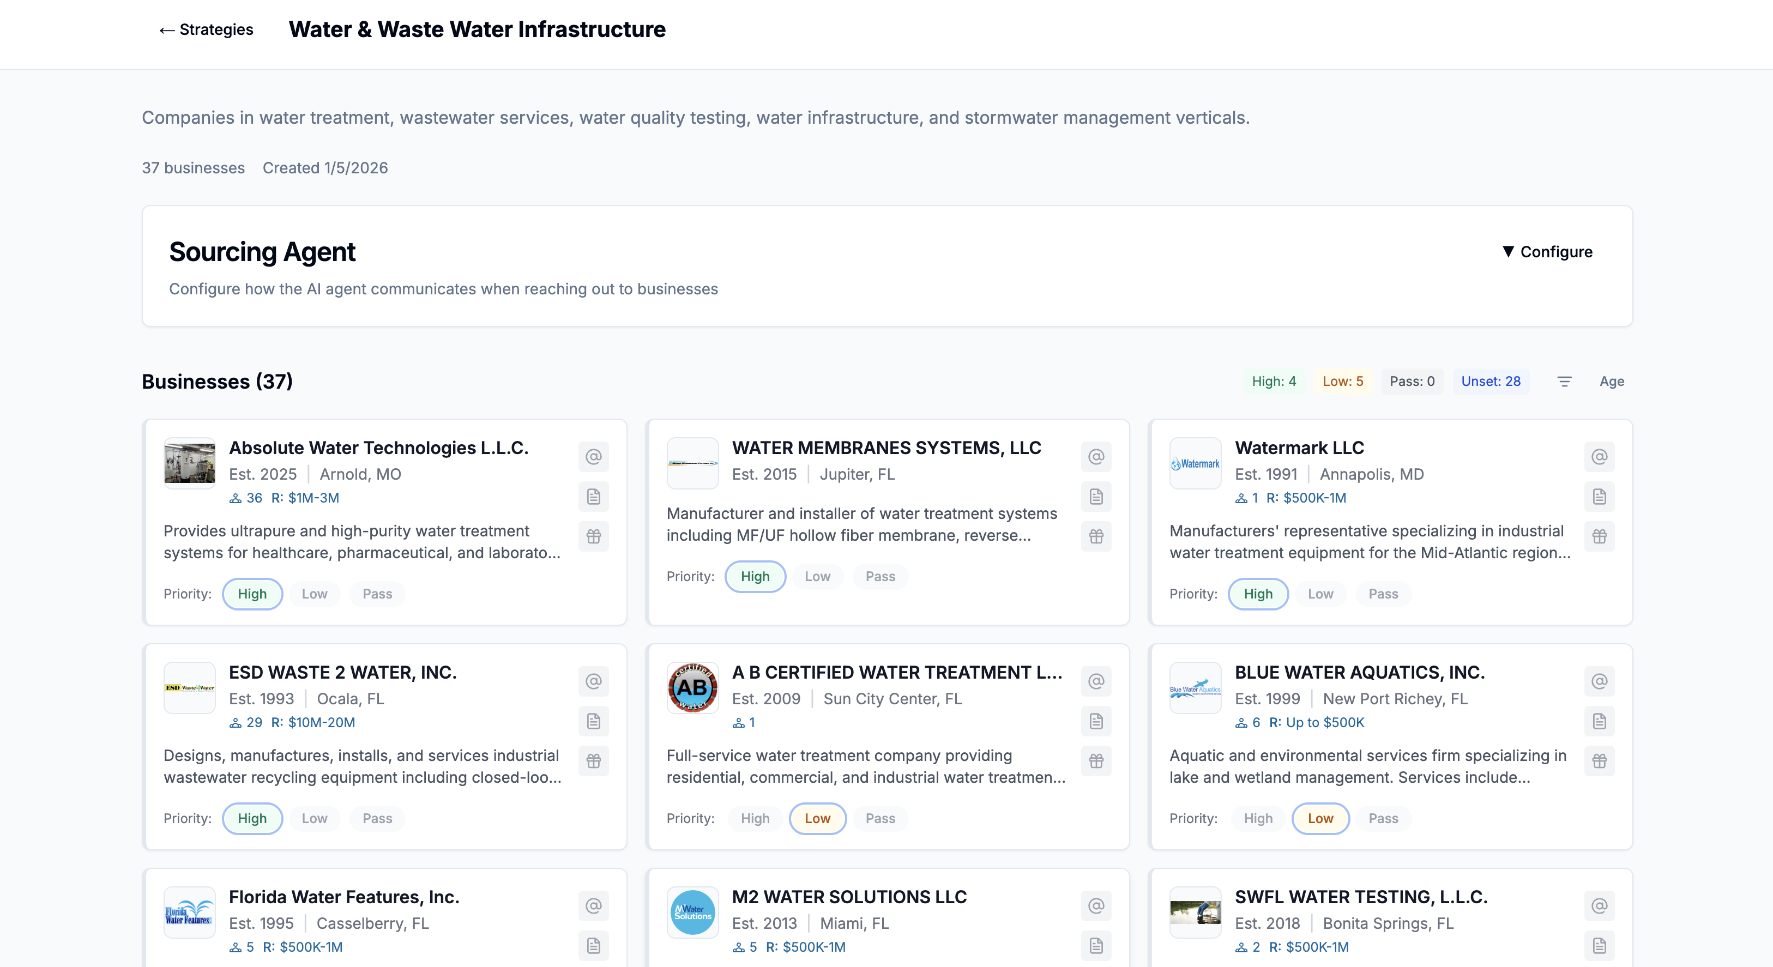Image resolution: width=1773 pixels, height=967 pixels.
Task: Filter businesses by High: 4 badge
Action: [x=1273, y=381]
